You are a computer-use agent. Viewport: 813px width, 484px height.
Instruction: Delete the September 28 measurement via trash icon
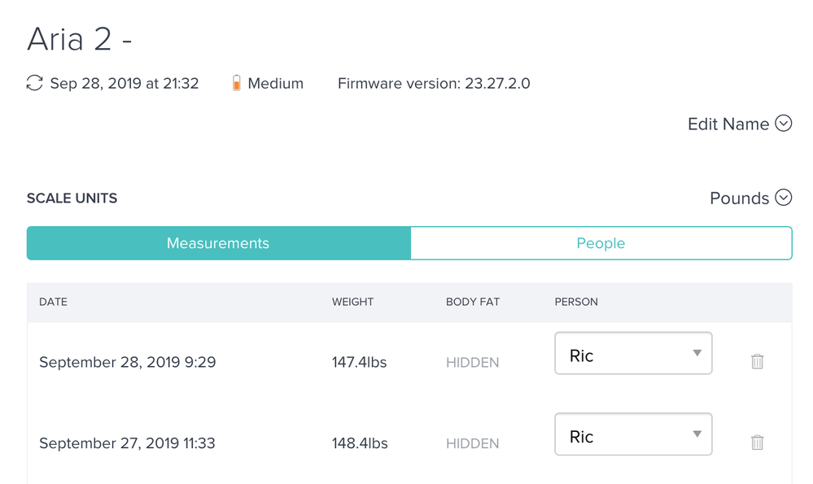[757, 361]
